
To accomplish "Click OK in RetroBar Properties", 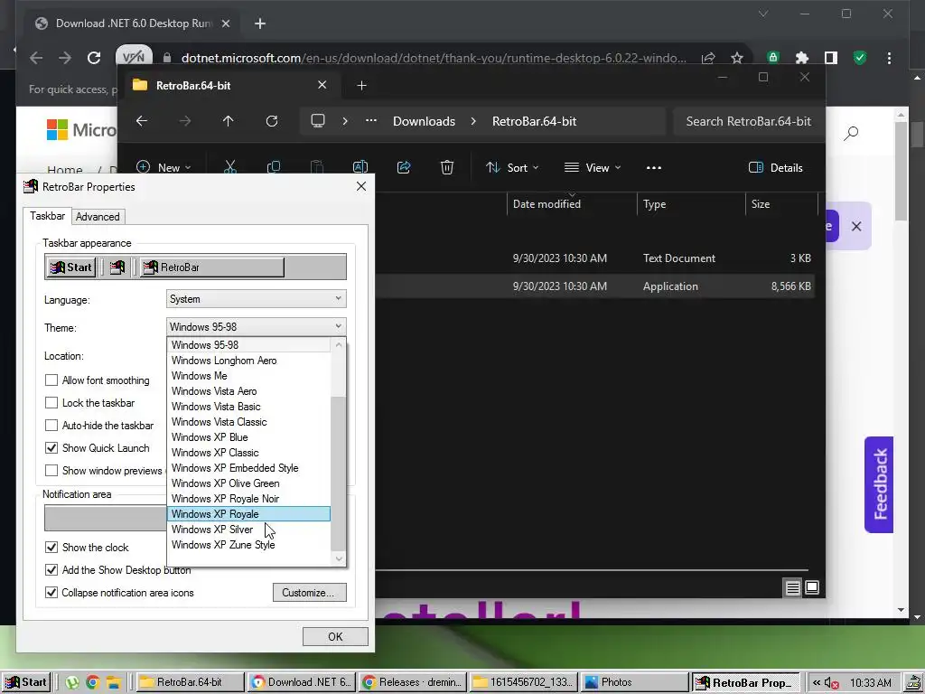I will (335, 637).
